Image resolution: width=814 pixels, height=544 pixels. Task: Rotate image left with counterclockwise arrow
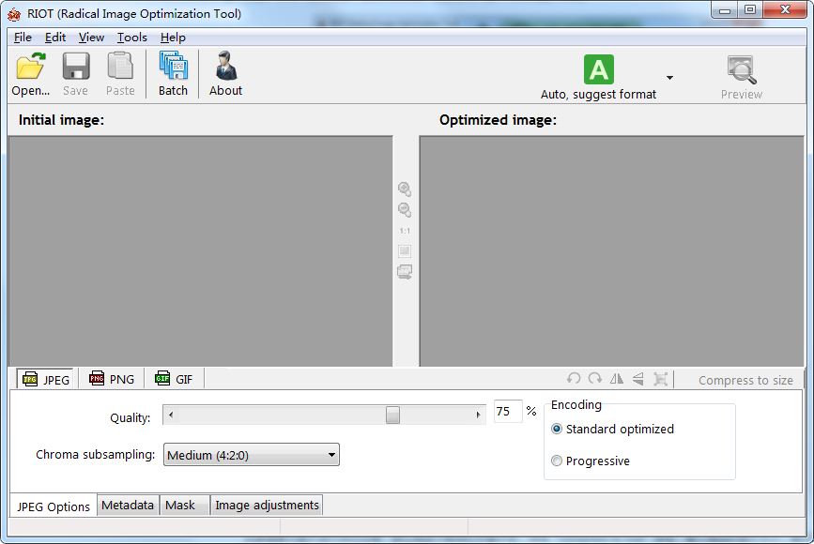pos(574,379)
